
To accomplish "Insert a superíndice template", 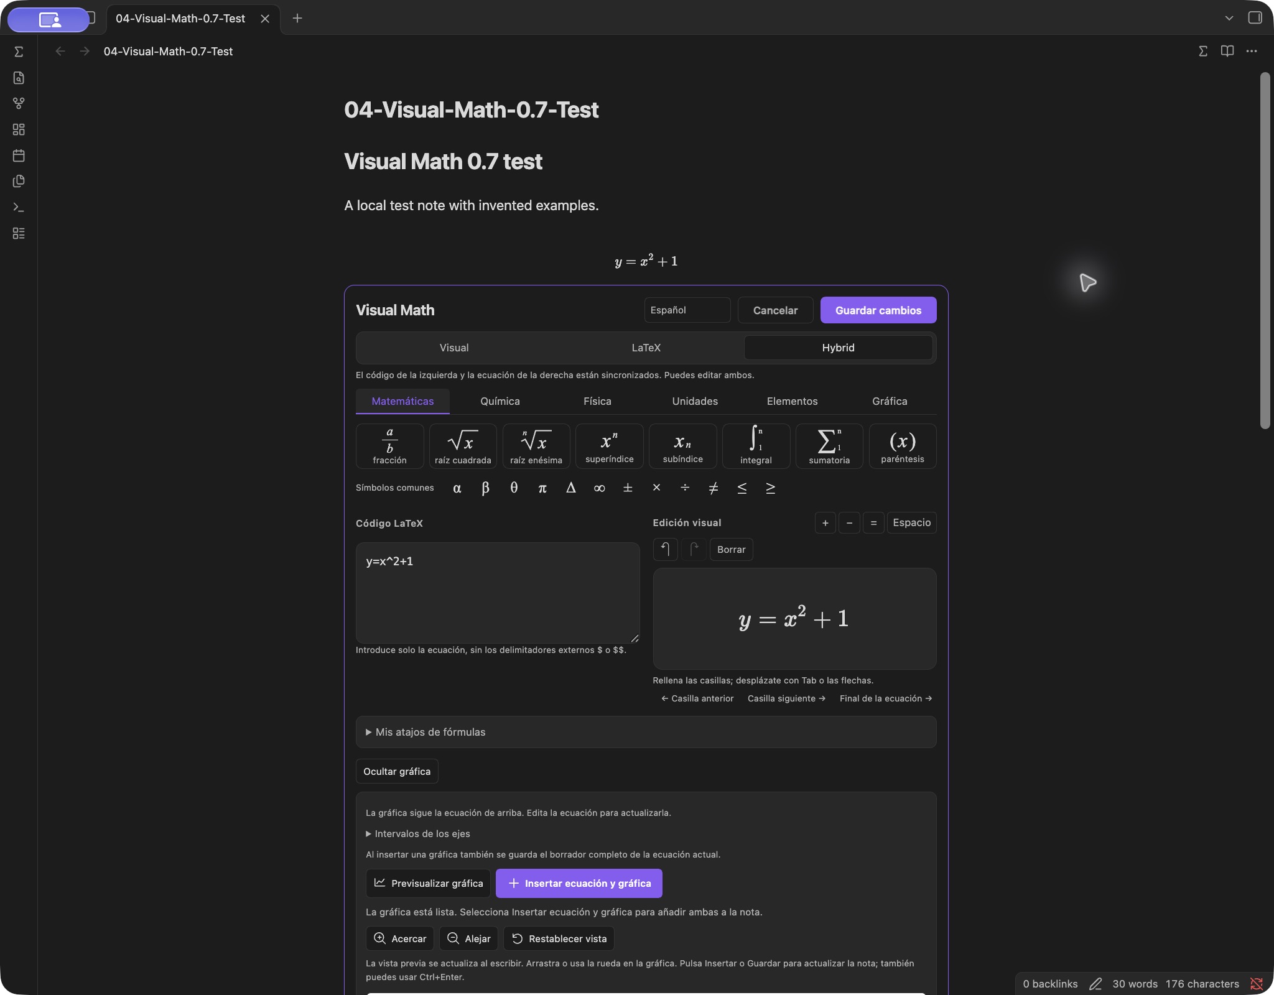I will 610,446.
